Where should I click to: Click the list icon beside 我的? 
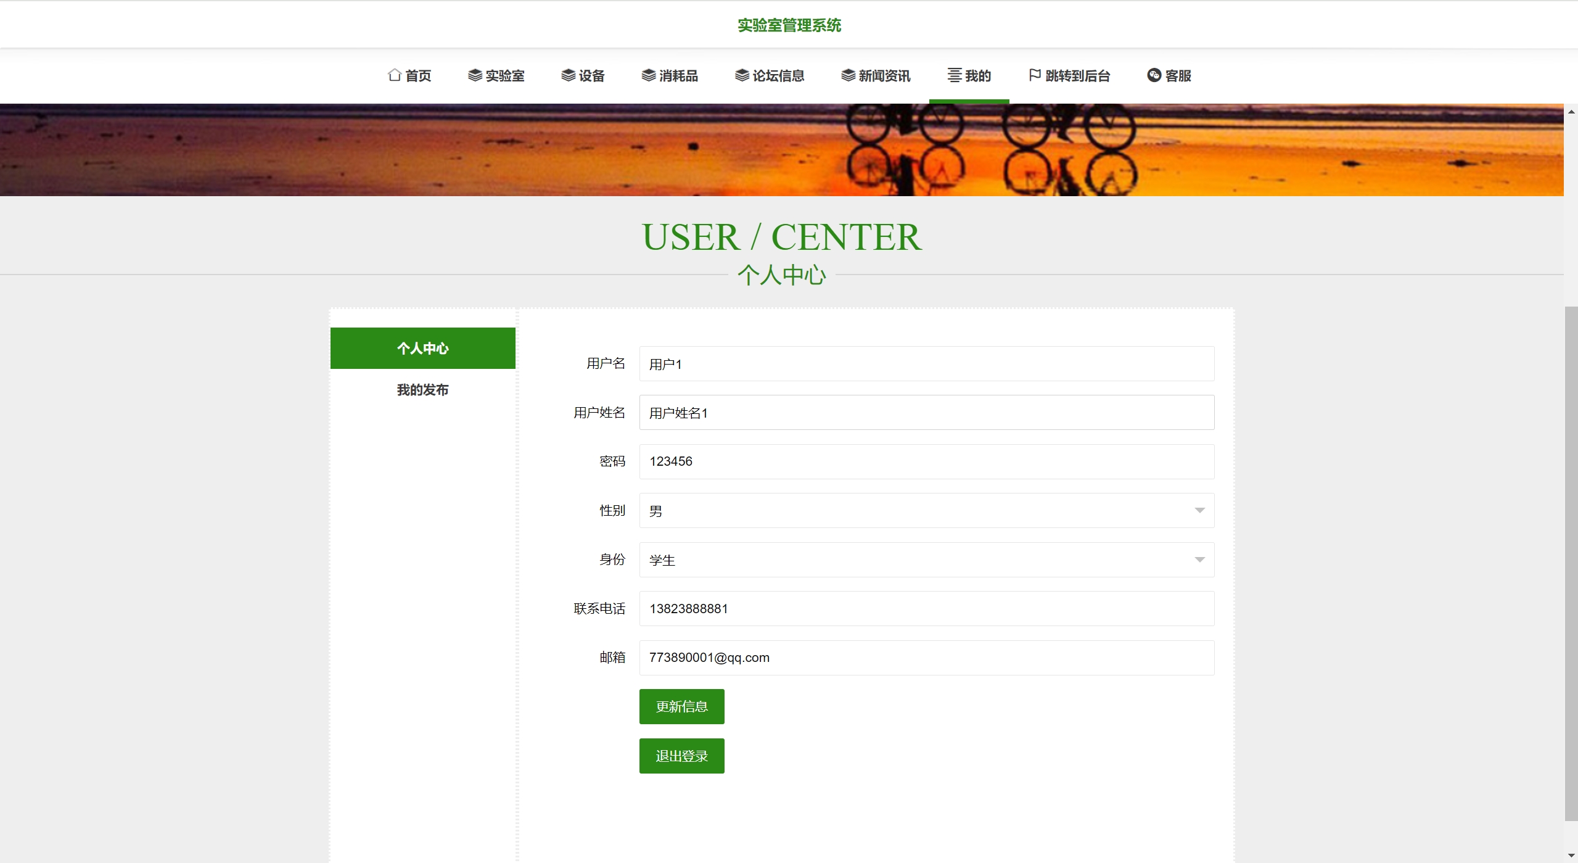[954, 75]
